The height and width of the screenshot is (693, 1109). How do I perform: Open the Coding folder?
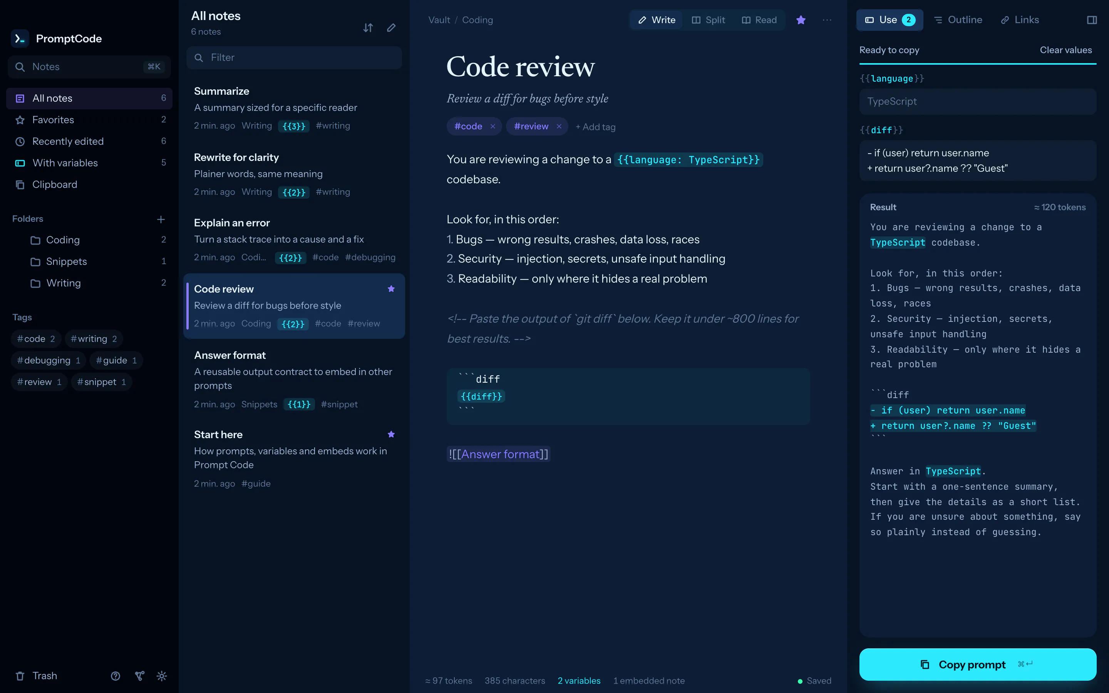[x=89, y=240]
